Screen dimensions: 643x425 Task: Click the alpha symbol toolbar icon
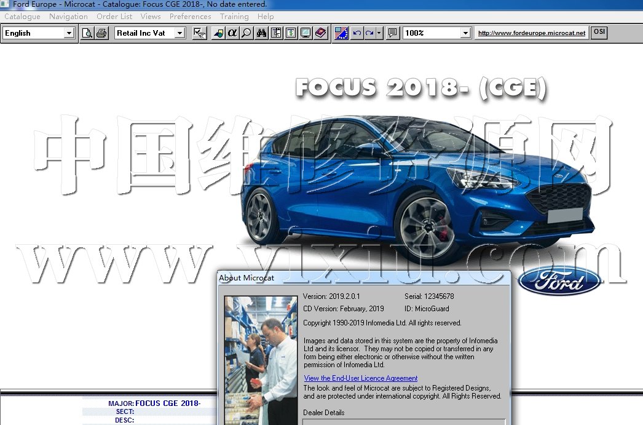click(x=232, y=33)
